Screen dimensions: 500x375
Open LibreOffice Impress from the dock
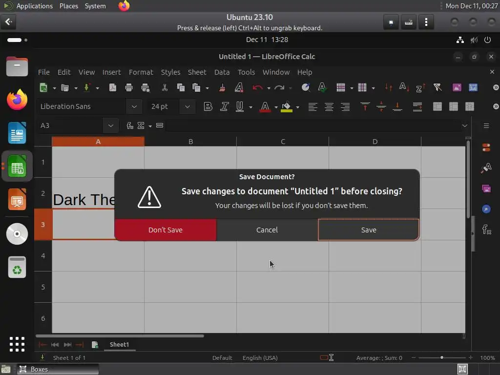click(x=17, y=200)
